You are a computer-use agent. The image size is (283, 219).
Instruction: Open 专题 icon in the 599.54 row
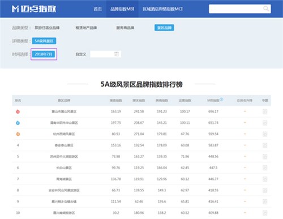[x=265, y=134]
